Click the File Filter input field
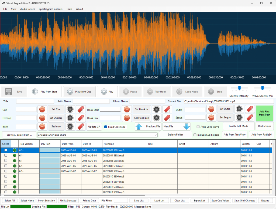Screen dimensions: 276x209 (121, 201)
